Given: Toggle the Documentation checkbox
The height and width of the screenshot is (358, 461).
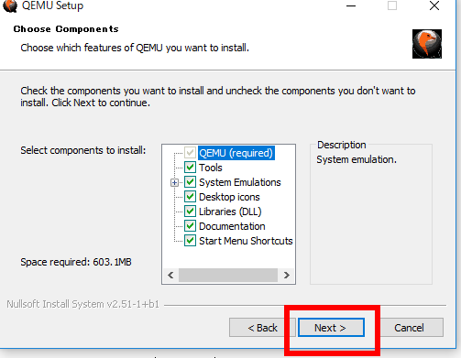Looking at the screenshot, I should (190, 226).
